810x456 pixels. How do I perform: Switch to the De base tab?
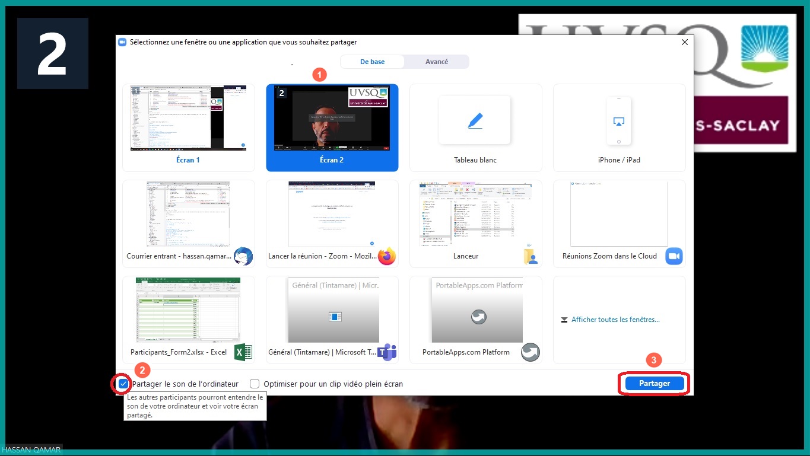pos(372,62)
